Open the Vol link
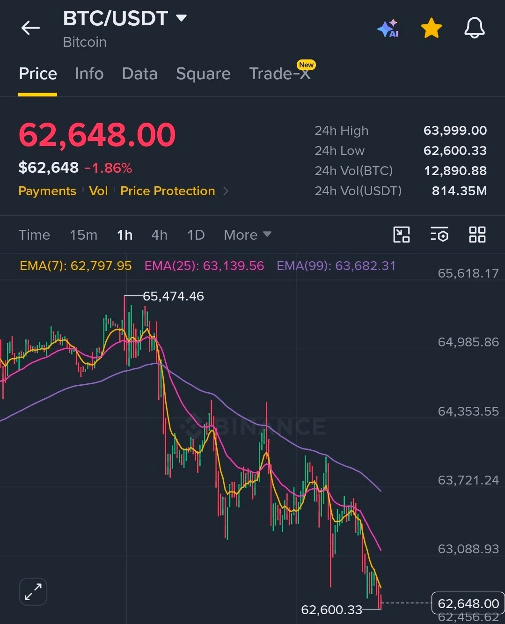The image size is (505, 624). (x=98, y=191)
